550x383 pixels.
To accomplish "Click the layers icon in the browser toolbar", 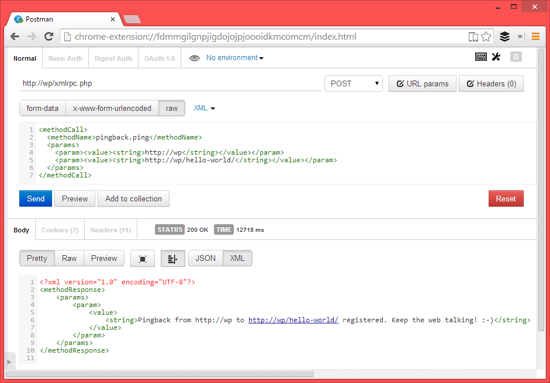I will [504, 36].
